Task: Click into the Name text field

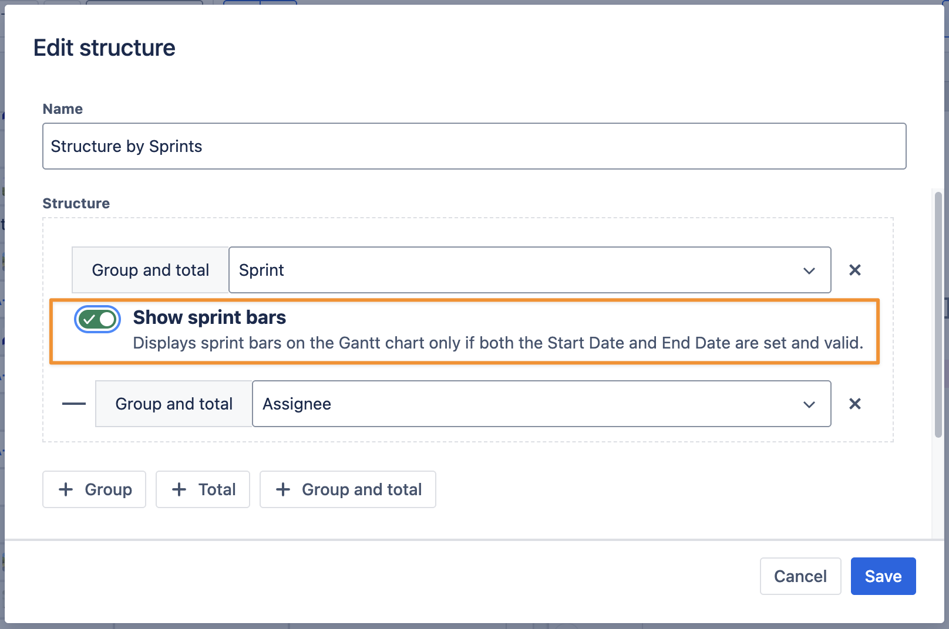Action: (474, 146)
